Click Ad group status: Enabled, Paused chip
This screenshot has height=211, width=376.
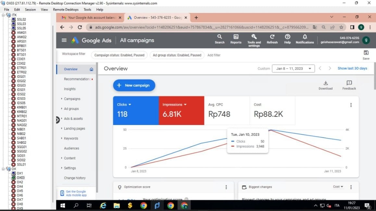click(x=177, y=55)
